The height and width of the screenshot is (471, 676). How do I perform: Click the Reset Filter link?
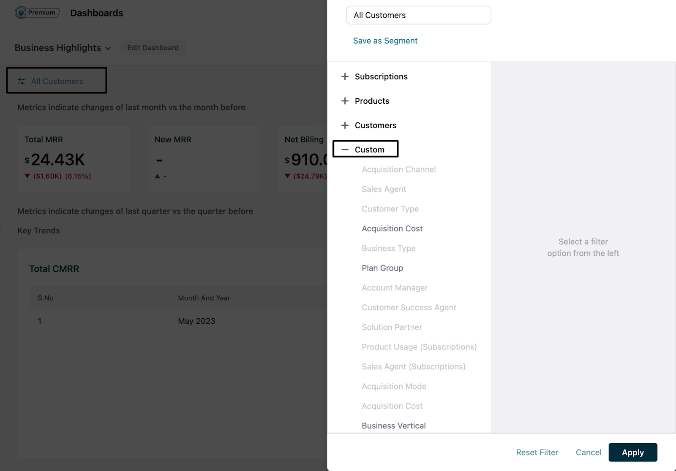pos(537,452)
